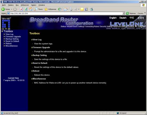Image resolution: width=147 pixels, height=115 pixels.
Task: Click the Edit with Word icon
Action: tap(76, 9)
